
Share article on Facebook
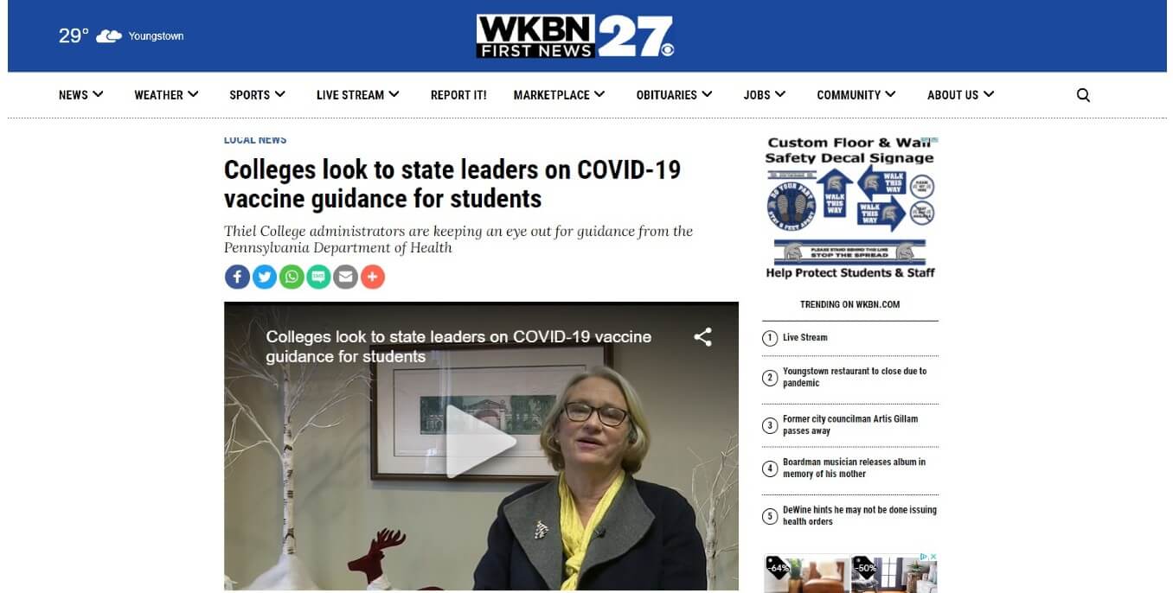(237, 277)
